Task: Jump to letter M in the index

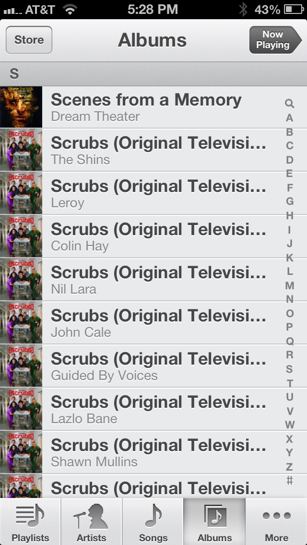Action: pyautogui.click(x=290, y=285)
